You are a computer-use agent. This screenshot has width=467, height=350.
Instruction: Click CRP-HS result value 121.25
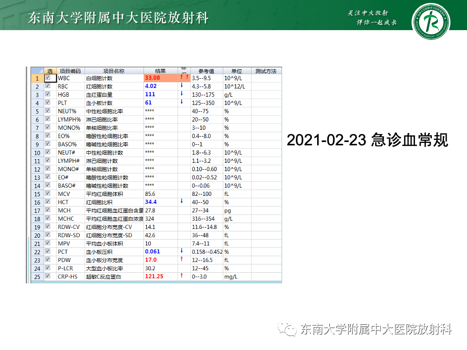pos(154,276)
